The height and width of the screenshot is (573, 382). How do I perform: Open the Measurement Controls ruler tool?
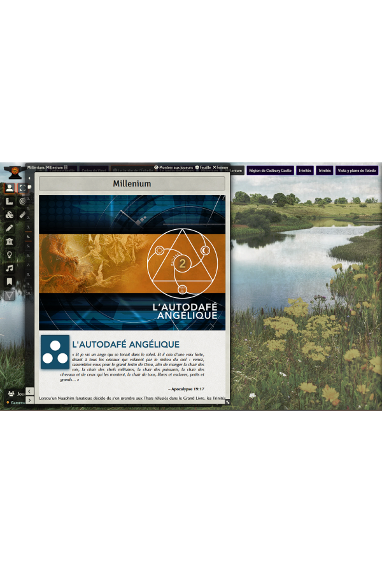pyautogui.click(x=10, y=201)
